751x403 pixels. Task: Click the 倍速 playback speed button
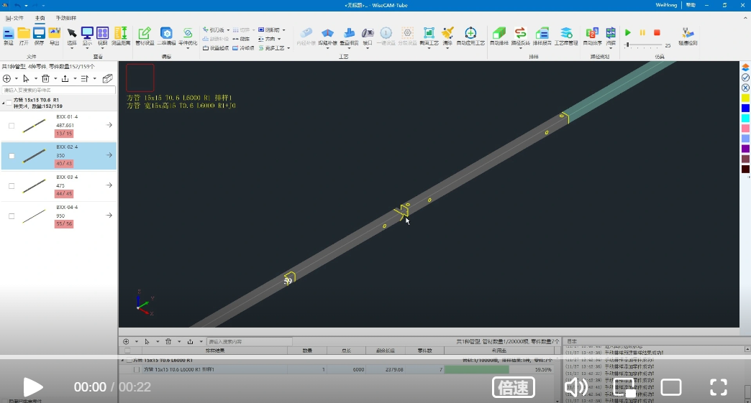coord(513,388)
